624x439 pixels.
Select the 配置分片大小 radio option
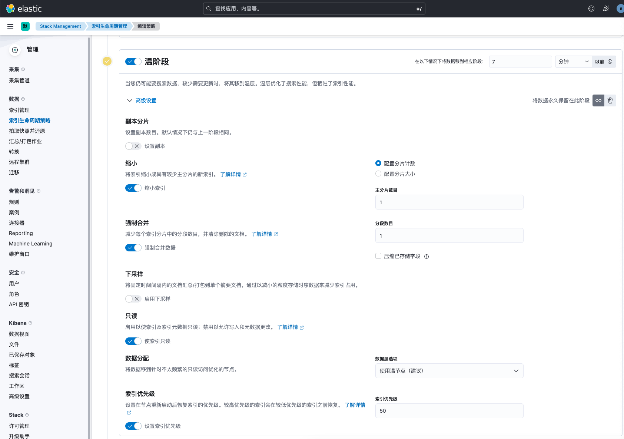click(378, 174)
